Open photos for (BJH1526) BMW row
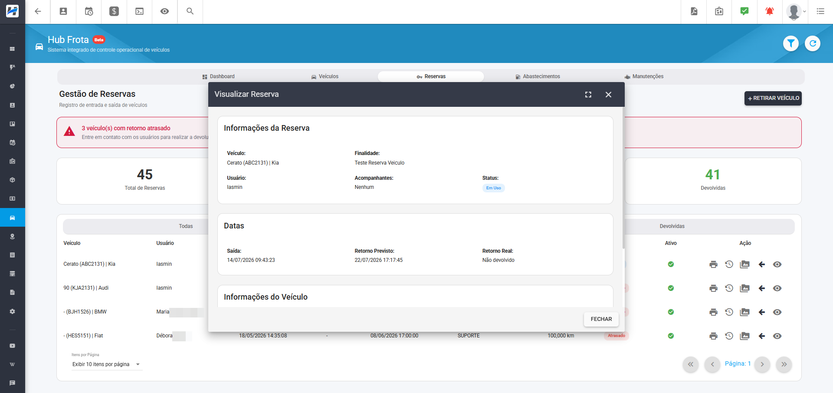This screenshot has height=393, width=833. tap(745, 312)
